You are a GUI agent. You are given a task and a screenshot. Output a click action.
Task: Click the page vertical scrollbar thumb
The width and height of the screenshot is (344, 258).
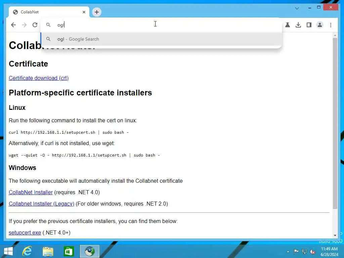(x=335, y=123)
